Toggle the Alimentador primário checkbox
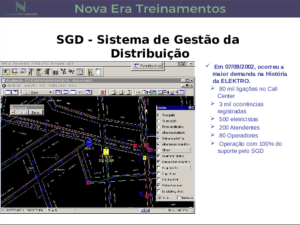 pos(158,132)
